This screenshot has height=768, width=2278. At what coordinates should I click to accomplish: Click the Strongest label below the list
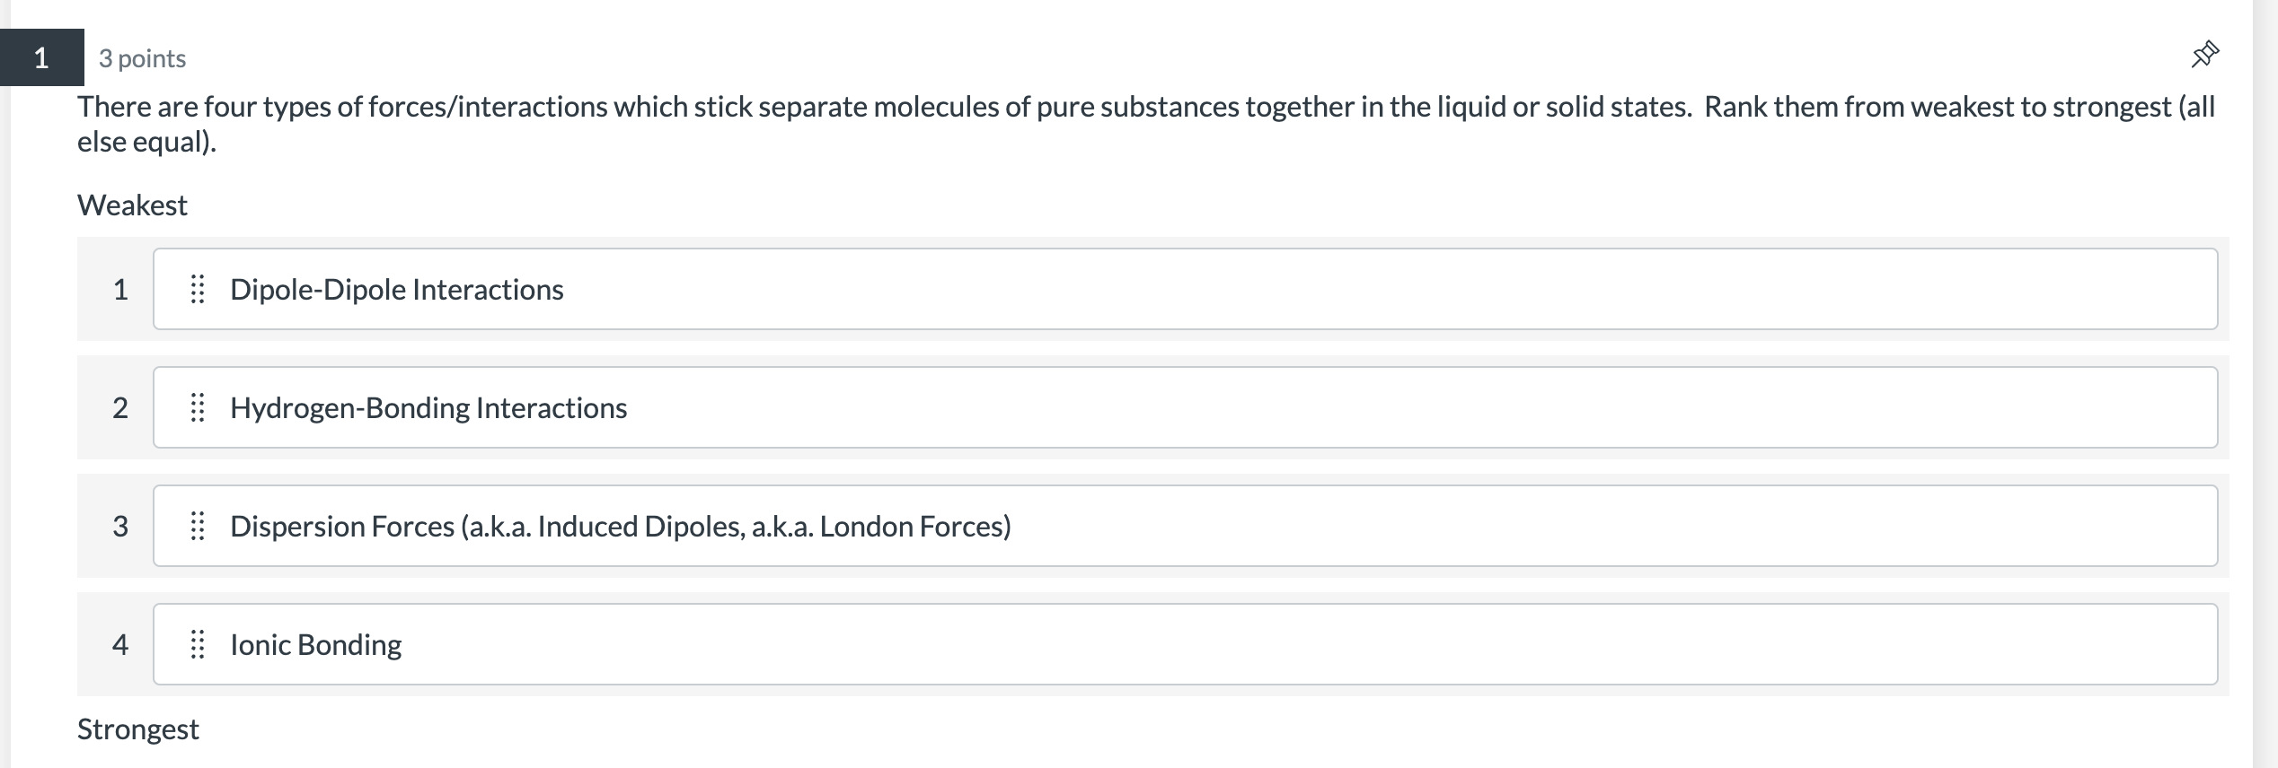(138, 729)
